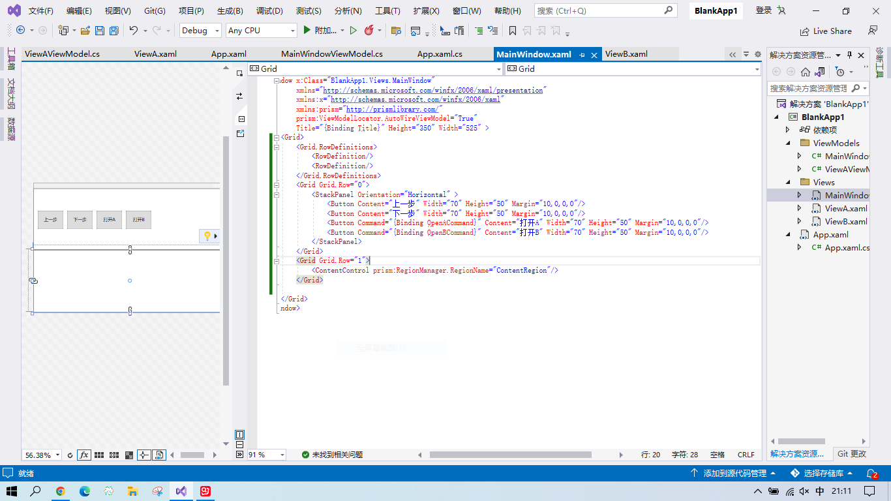Screen dimensions: 891x501
Task: Collapse the ViewModels folder node
Action: (788, 143)
